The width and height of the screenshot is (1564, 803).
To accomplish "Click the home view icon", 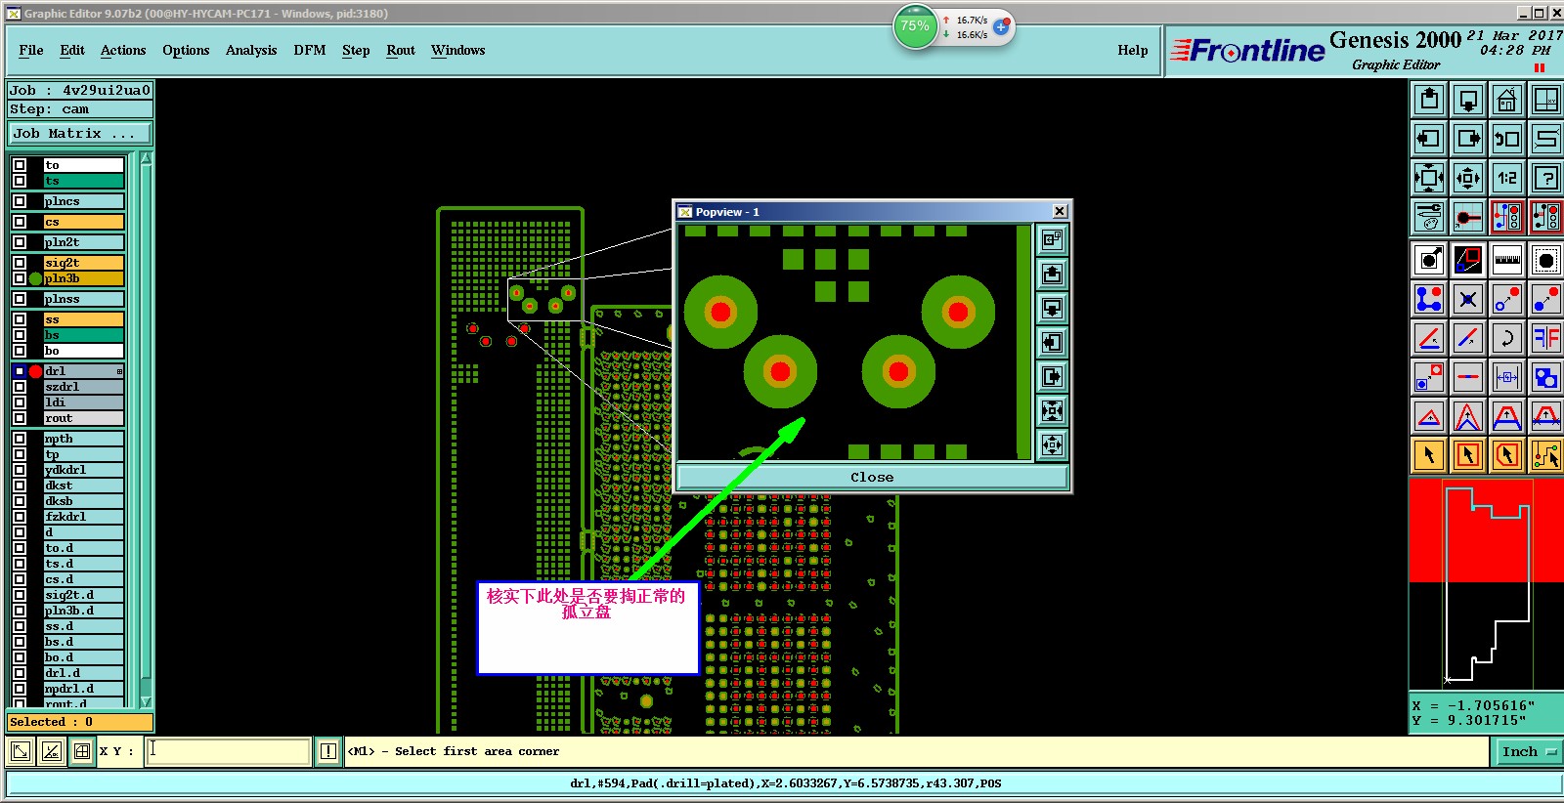I will 1507,100.
